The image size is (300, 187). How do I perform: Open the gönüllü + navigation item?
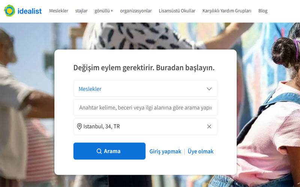[x=104, y=11]
